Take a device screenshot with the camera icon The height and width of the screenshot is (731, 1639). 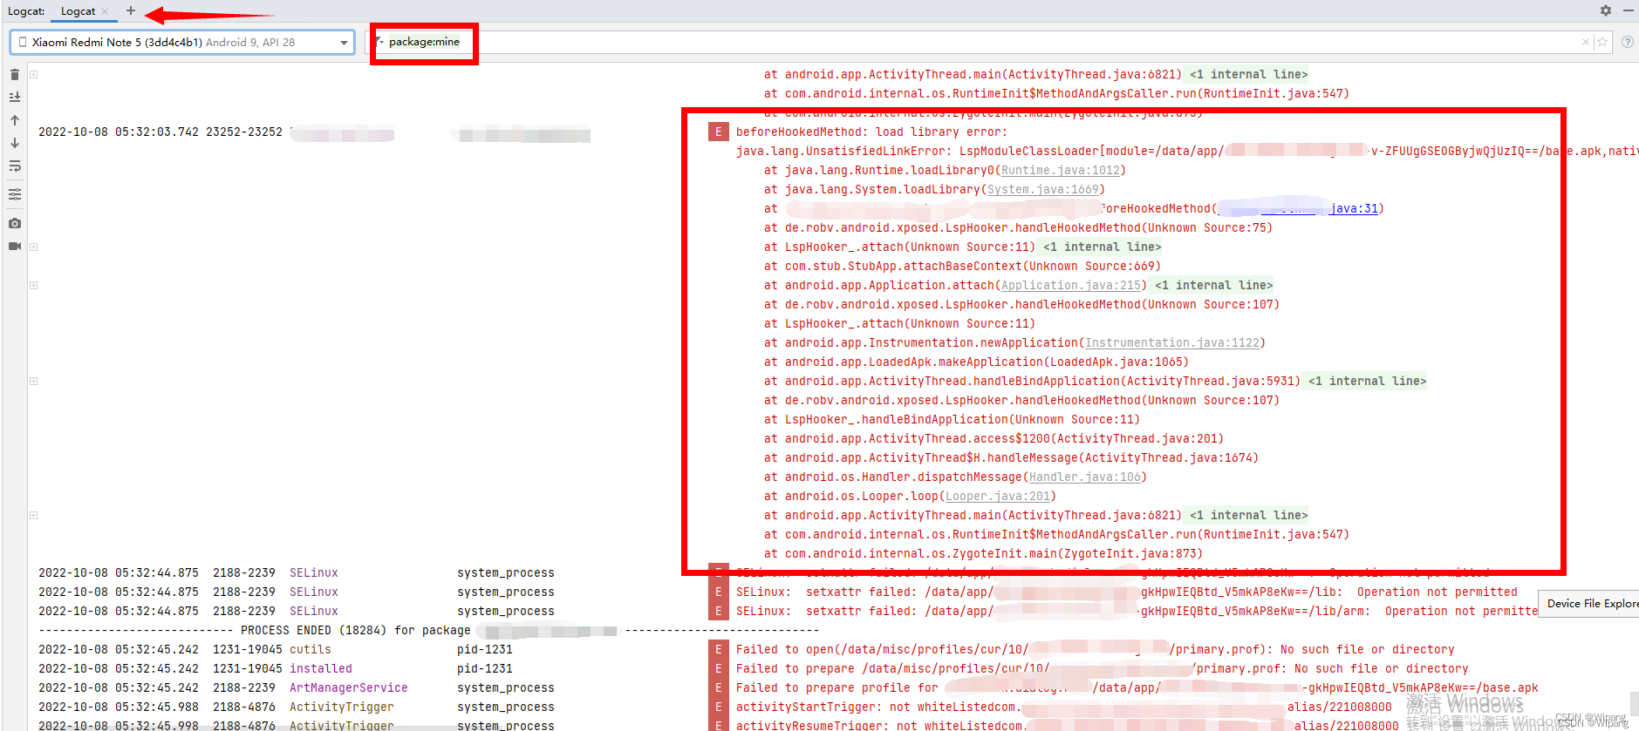point(15,223)
